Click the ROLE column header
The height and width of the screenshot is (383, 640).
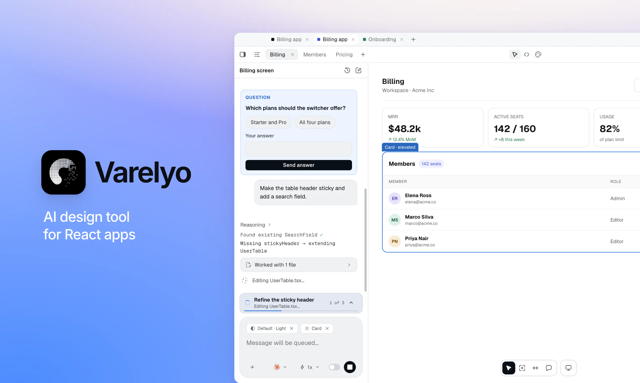(x=616, y=182)
